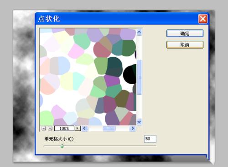Zoom in preview with plus button
228x167 pixels.
point(50,128)
